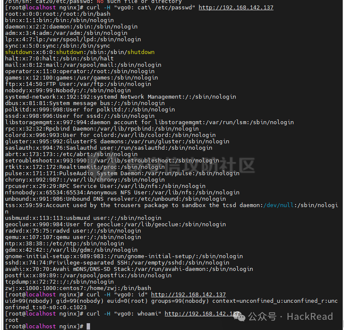The width and height of the screenshot is (344, 330).
Task: Click the daemon:x:2:2 passwd line
Action: point(71,27)
